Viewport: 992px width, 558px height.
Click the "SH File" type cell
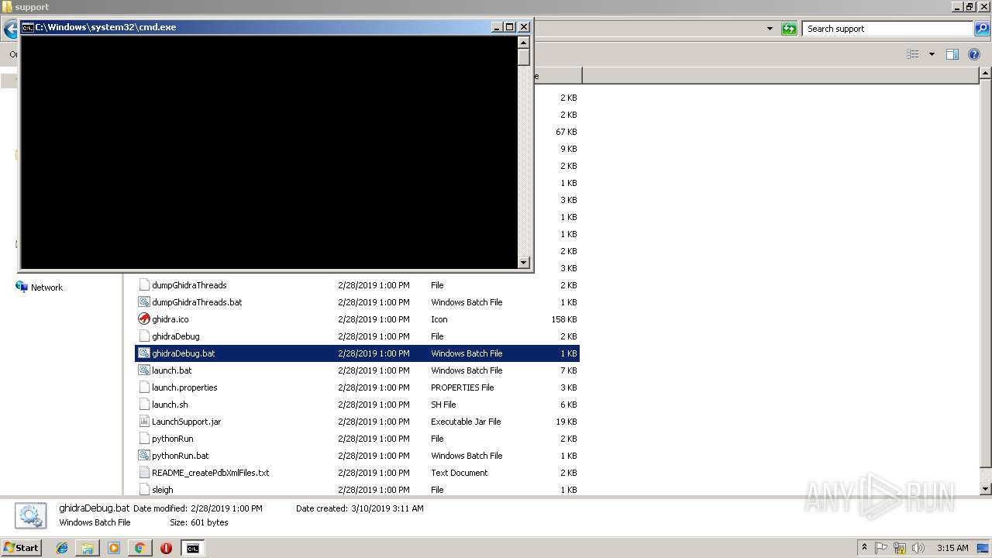(x=445, y=405)
